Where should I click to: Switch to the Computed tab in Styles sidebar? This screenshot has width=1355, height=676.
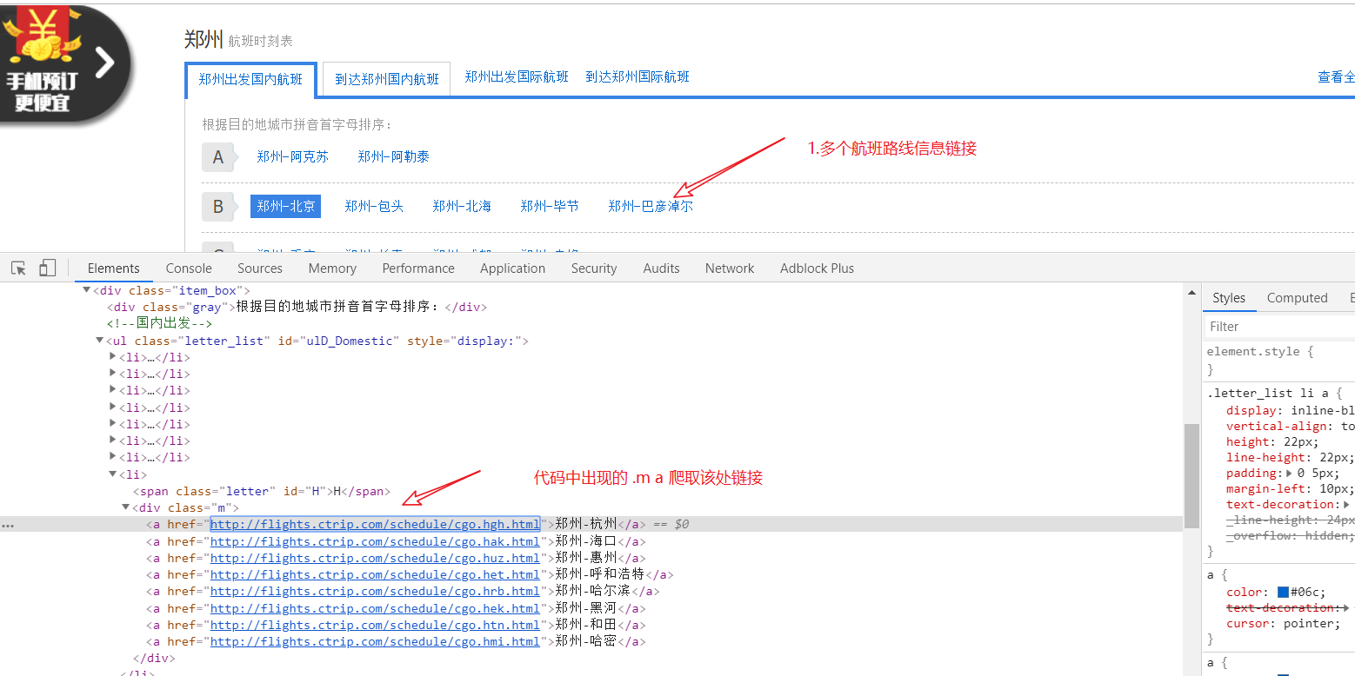1297,297
